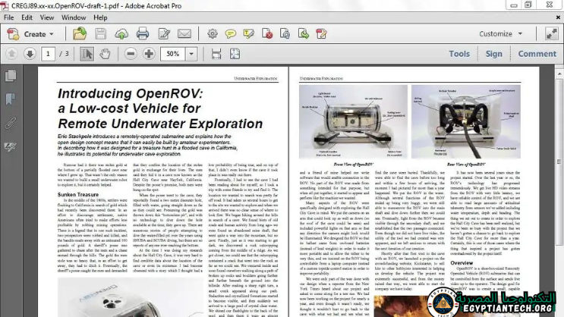The width and height of the screenshot is (564, 317).
Task: Click the Email envelope icon
Action: click(184, 34)
